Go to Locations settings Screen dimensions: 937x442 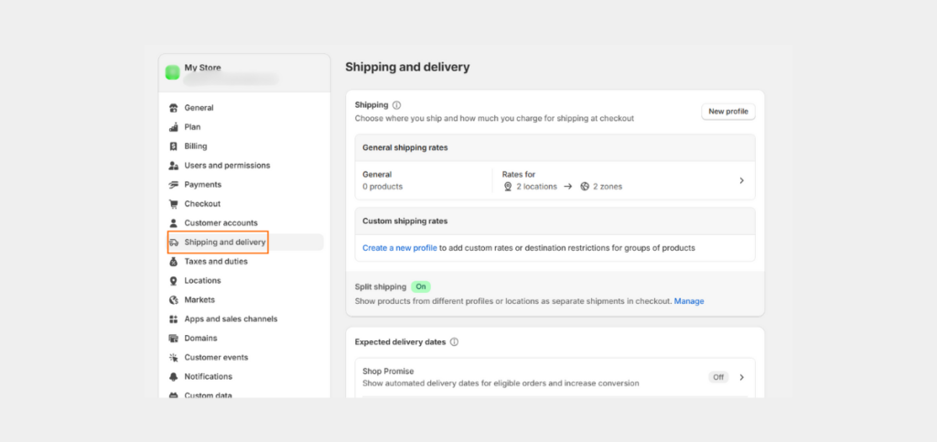click(x=202, y=281)
